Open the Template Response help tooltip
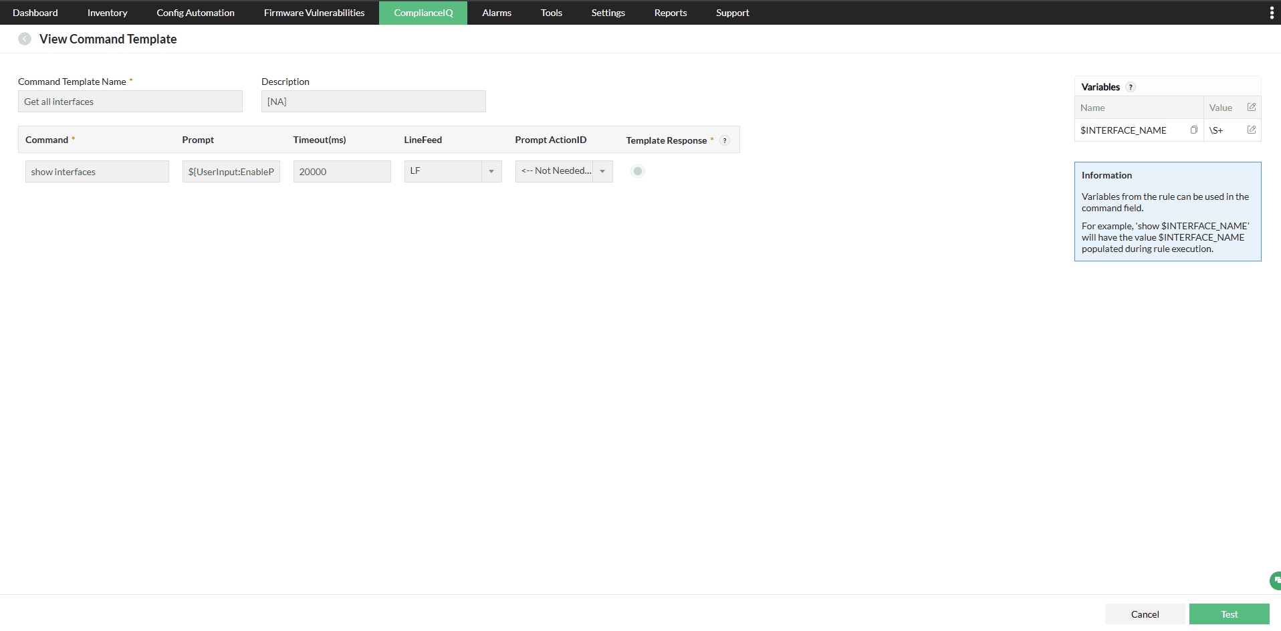 point(725,140)
